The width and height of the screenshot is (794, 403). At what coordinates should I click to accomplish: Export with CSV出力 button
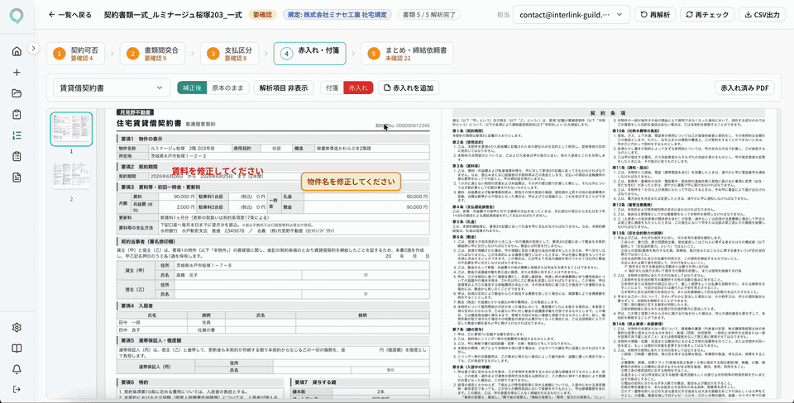pyautogui.click(x=762, y=15)
